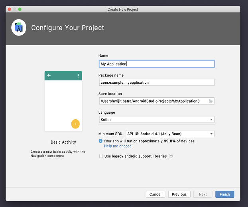Viewport: 248px width, 207px height.
Task: Click the green minimize window button
Action: pos(20,9)
